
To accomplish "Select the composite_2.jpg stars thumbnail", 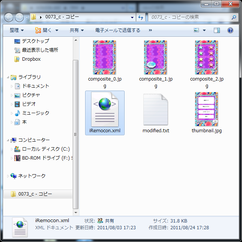I will point(206,57).
